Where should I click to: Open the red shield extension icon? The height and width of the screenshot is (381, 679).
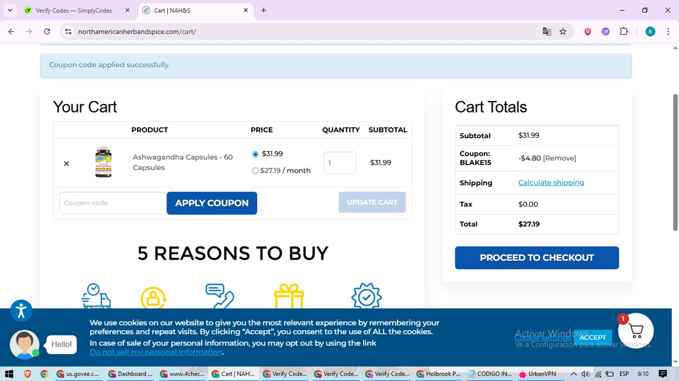click(x=588, y=32)
